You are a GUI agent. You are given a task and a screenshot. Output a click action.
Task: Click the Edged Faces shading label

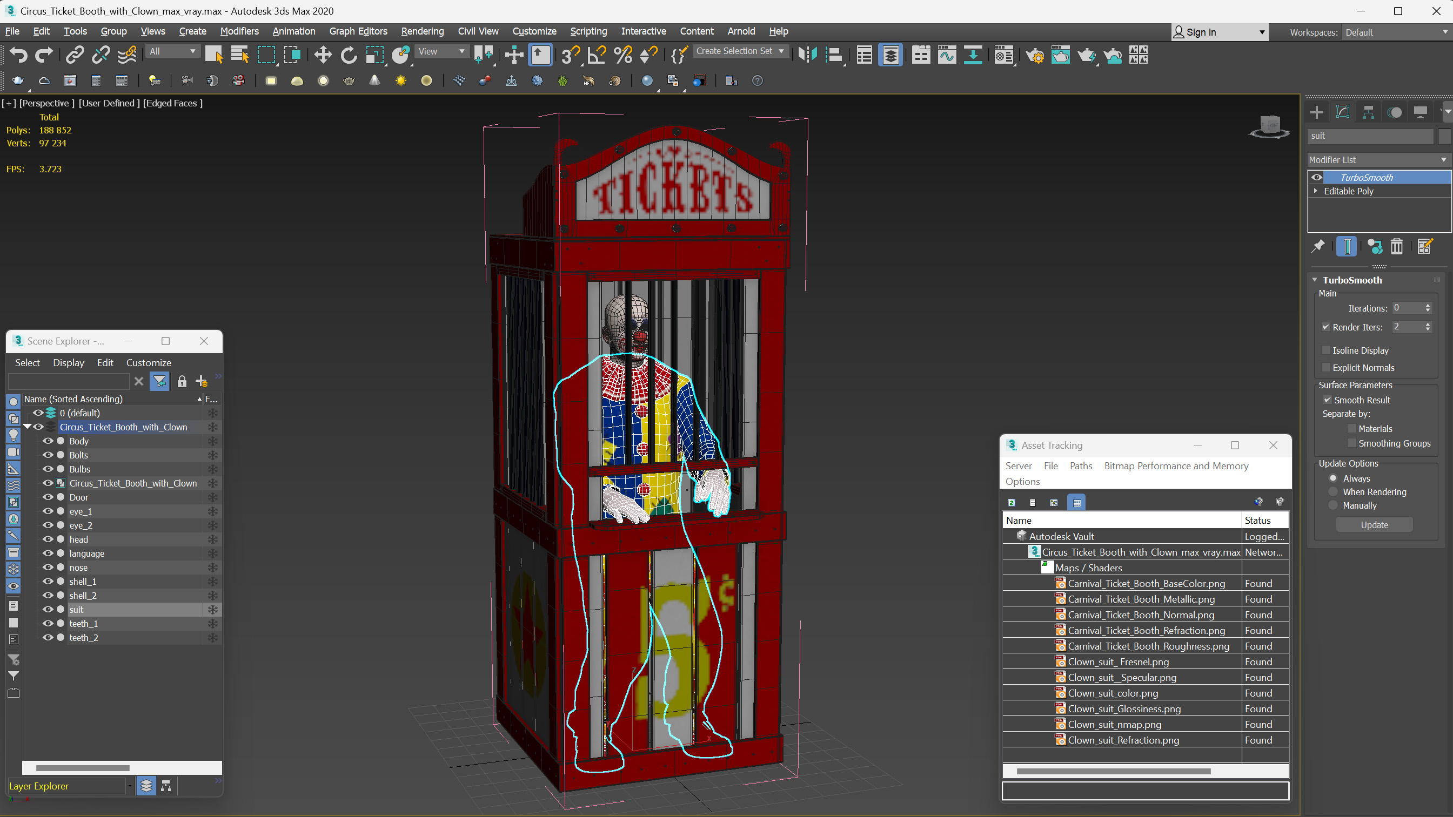coord(172,103)
